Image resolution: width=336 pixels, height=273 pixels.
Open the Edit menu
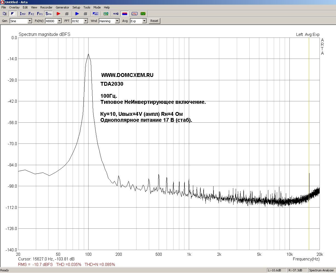(25, 7)
